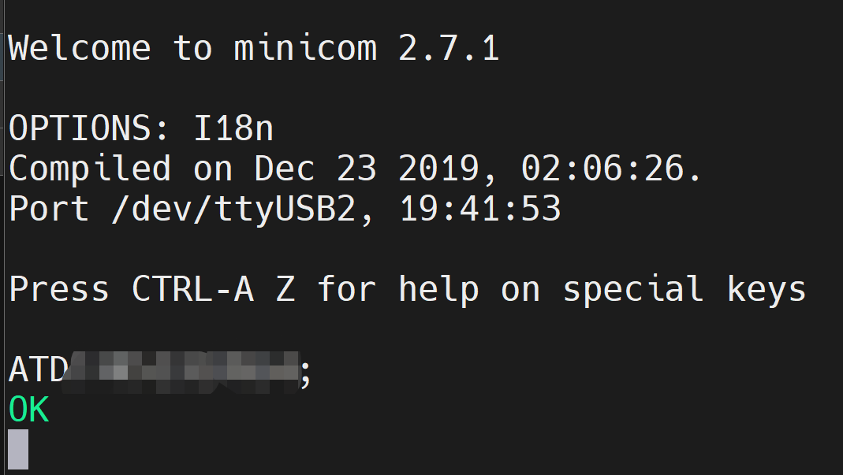843x475 pixels.
Task: Click the minicom program name
Action: [305, 48]
